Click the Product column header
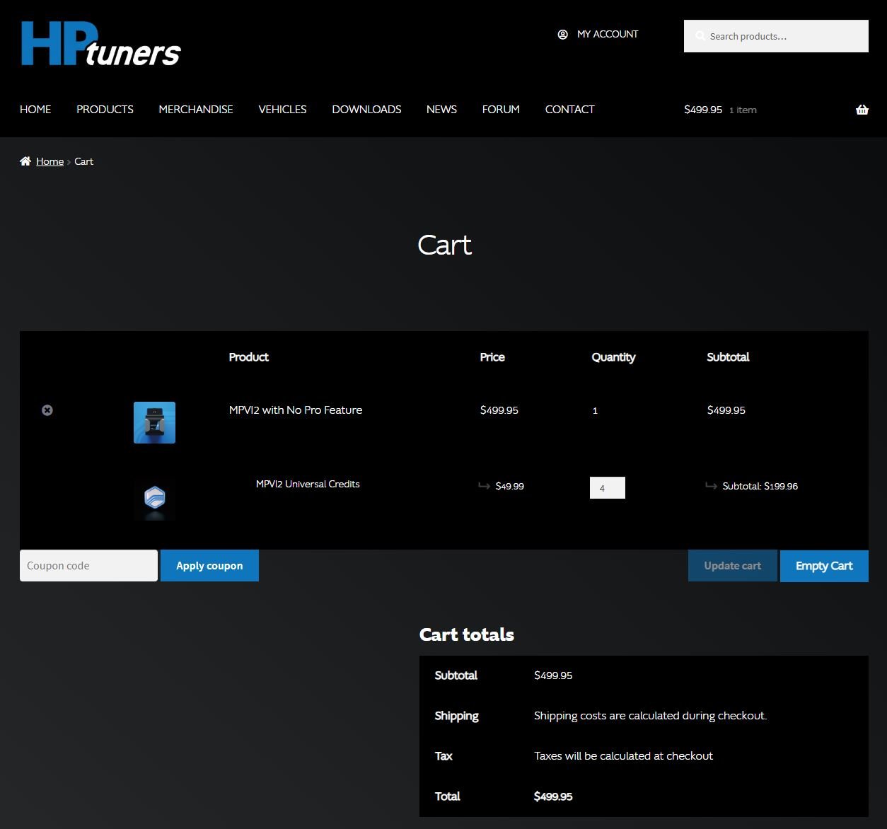 249,357
